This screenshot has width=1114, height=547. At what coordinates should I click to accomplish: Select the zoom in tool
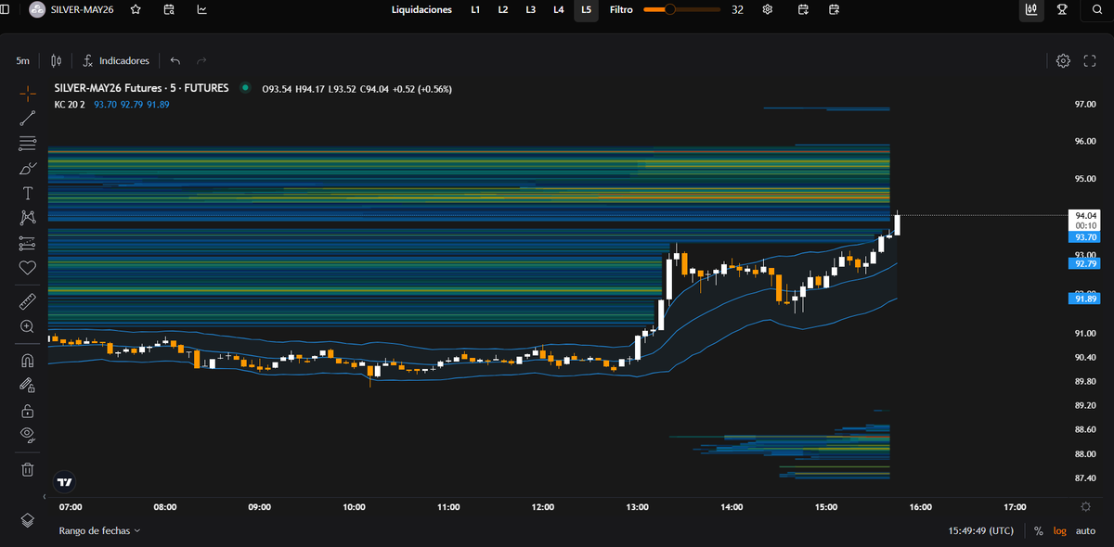[28, 327]
